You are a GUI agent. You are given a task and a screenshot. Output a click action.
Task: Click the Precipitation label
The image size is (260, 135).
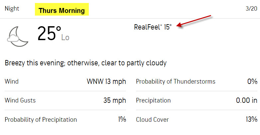click(153, 101)
